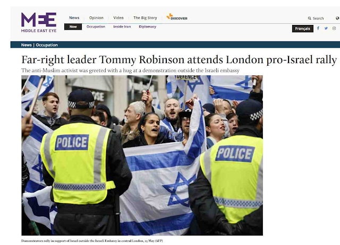
Task: Open the Instagram social icon
Action: [334, 28]
